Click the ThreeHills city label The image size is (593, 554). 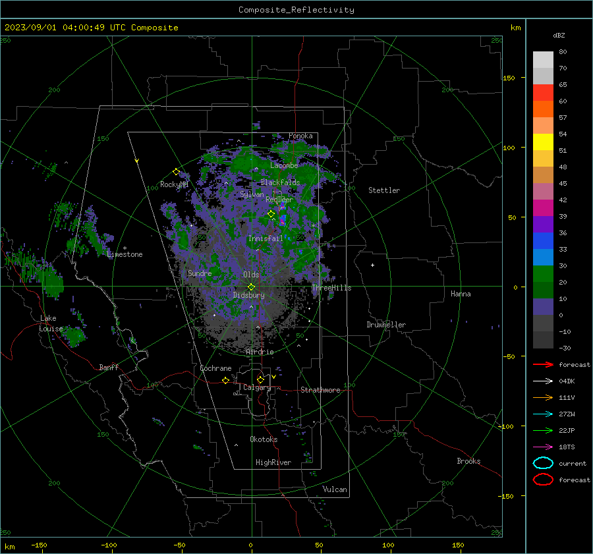(x=331, y=288)
